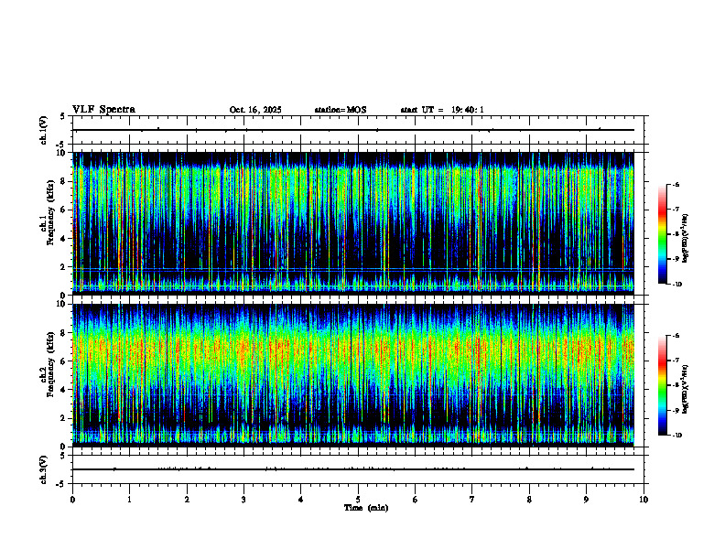Click the "-10" label on ch.2 colorbar
Viewport: 725px width, 560px height.
point(676,436)
